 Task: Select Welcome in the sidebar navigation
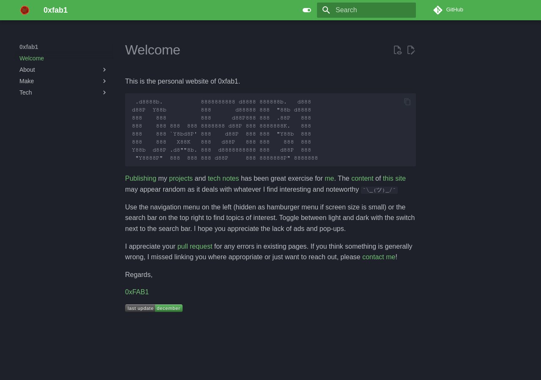tap(32, 58)
